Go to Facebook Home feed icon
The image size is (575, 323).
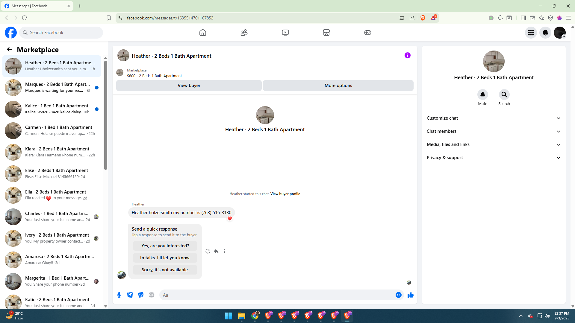tap(203, 33)
